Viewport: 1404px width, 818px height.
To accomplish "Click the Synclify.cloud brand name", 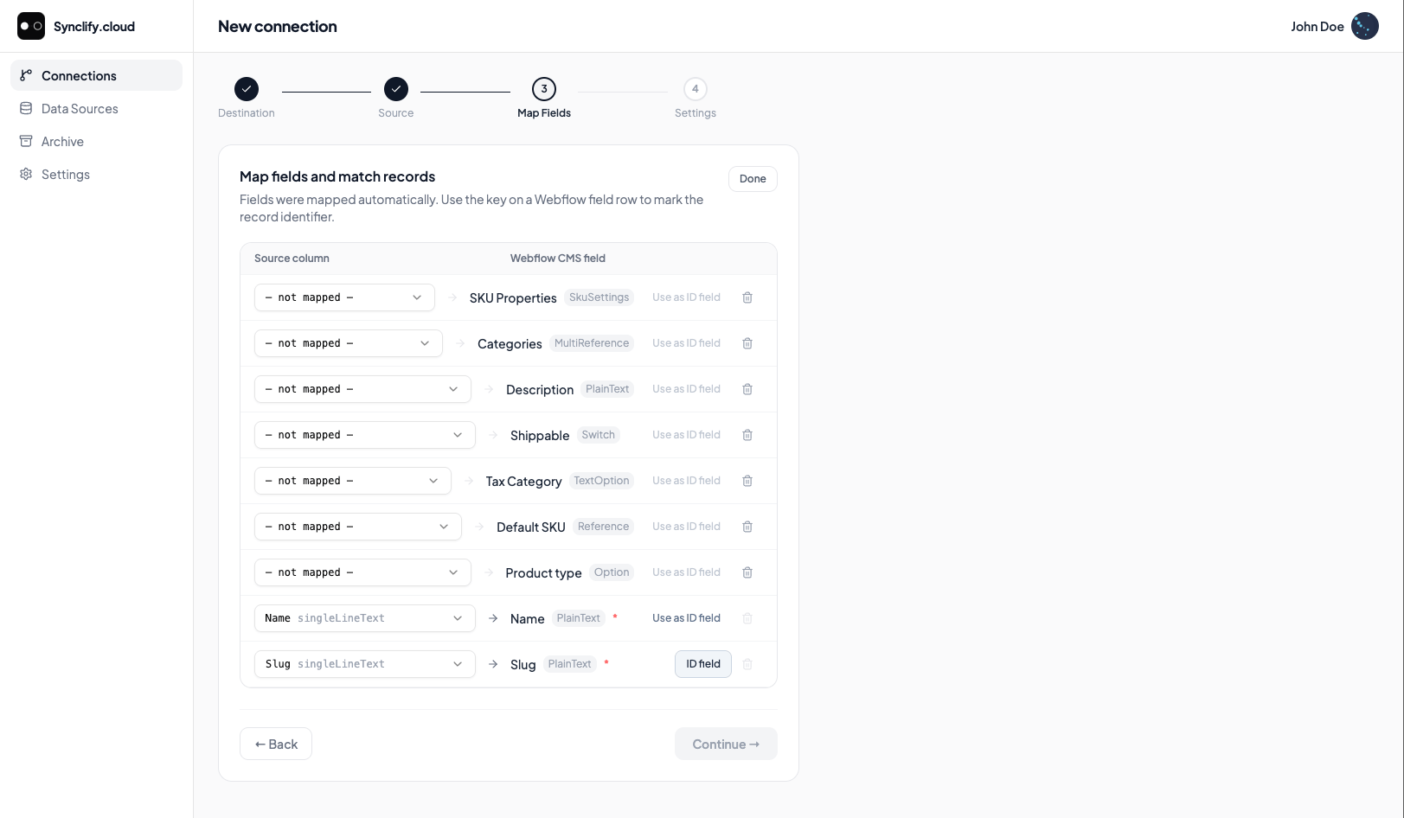I will point(94,27).
